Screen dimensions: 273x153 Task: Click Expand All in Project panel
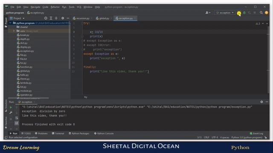(x=51, y=18)
